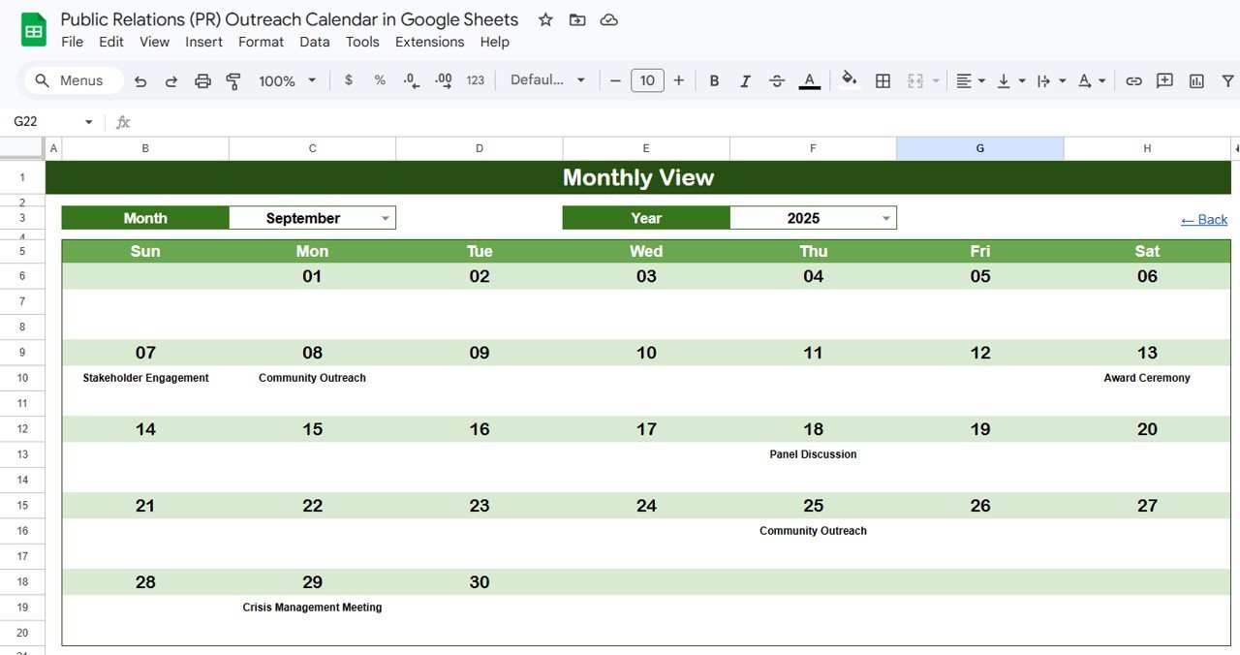The height and width of the screenshot is (655, 1240).
Task: Open the Format menu
Action: tap(261, 42)
